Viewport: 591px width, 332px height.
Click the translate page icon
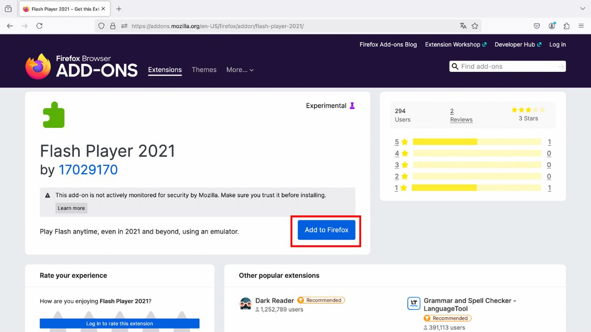(463, 26)
